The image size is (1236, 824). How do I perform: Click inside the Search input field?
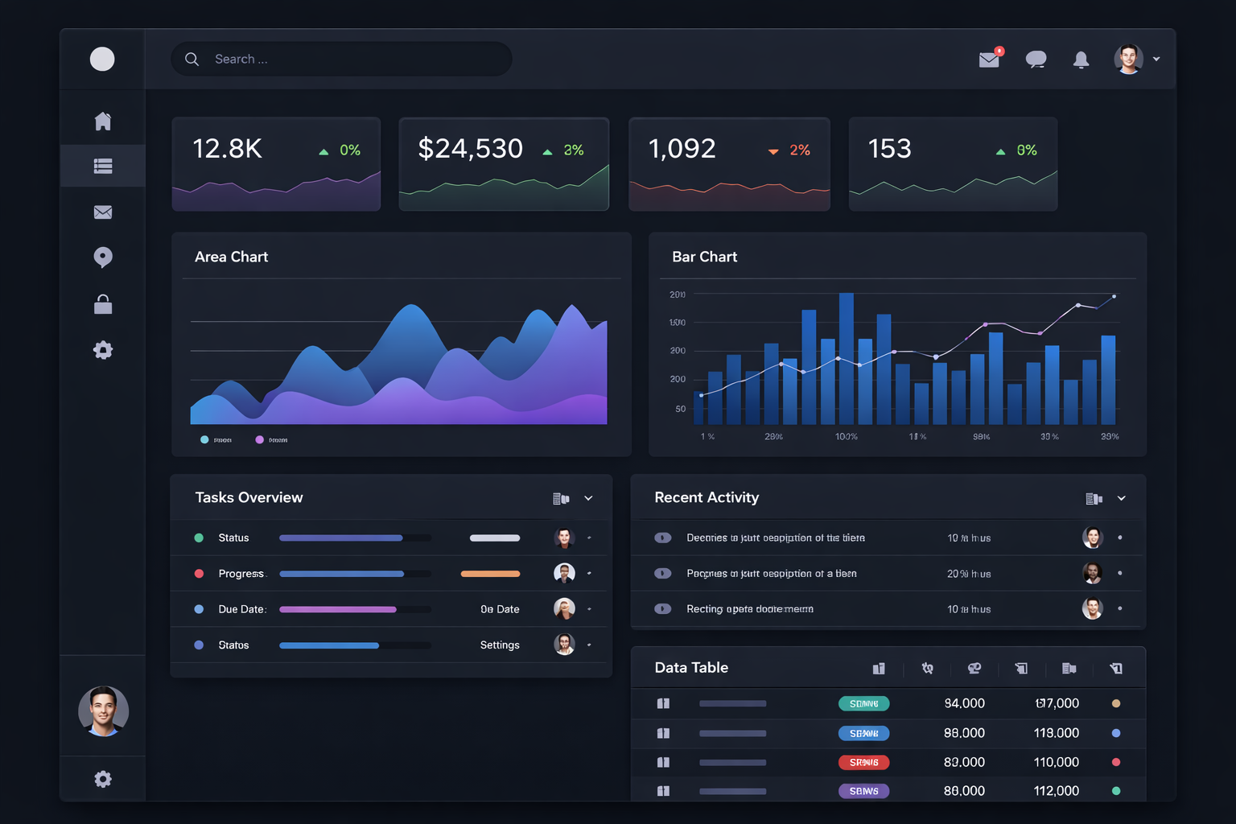342,59
